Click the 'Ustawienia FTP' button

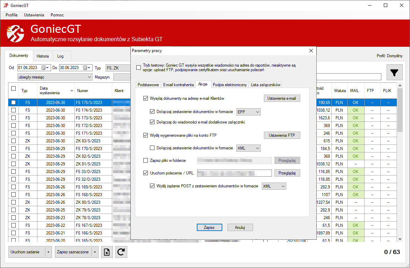pos(282,135)
